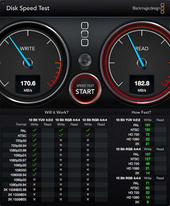Click 1080p24 write checkmark under 10 Bit YUV

pyautogui.click(x=34, y=155)
